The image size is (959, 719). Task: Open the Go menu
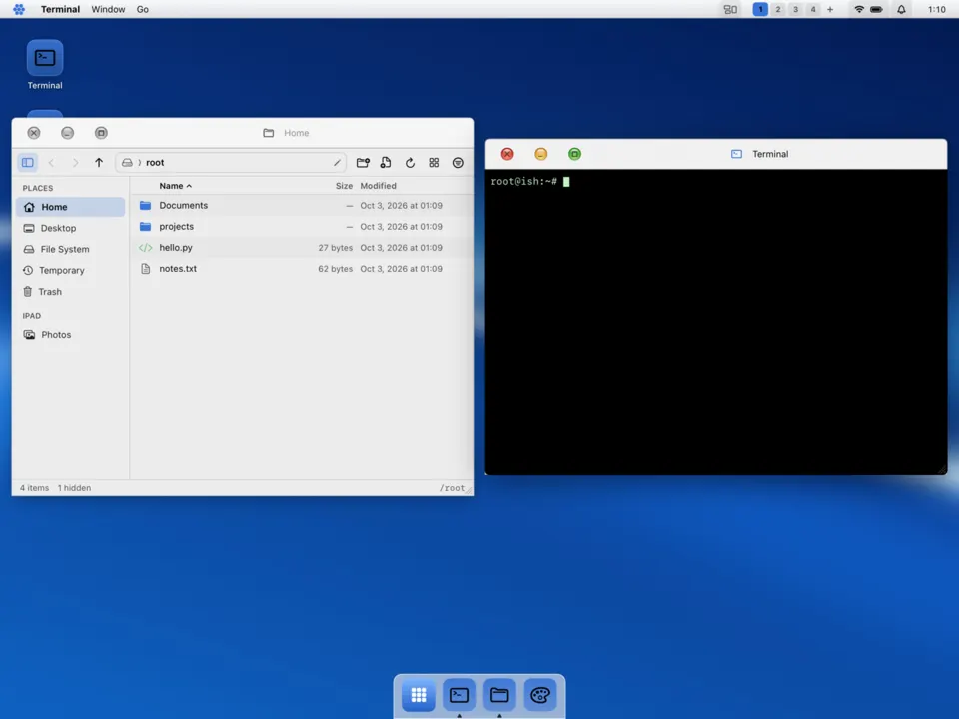[x=143, y=9]
